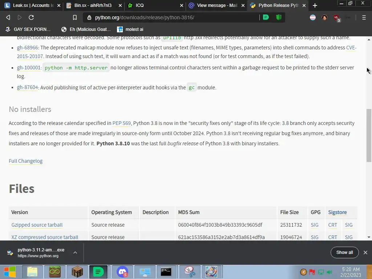Viewport: 372px width, 279px height.
Task: Open the avatar extension icon
Action: (x=324, y=17)
